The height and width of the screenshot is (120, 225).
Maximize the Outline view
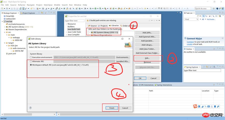pyautogui.click(x=223, y=49)
